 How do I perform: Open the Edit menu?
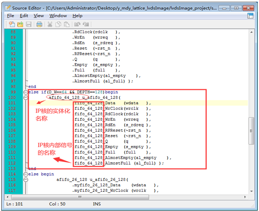tap(24, 16)
